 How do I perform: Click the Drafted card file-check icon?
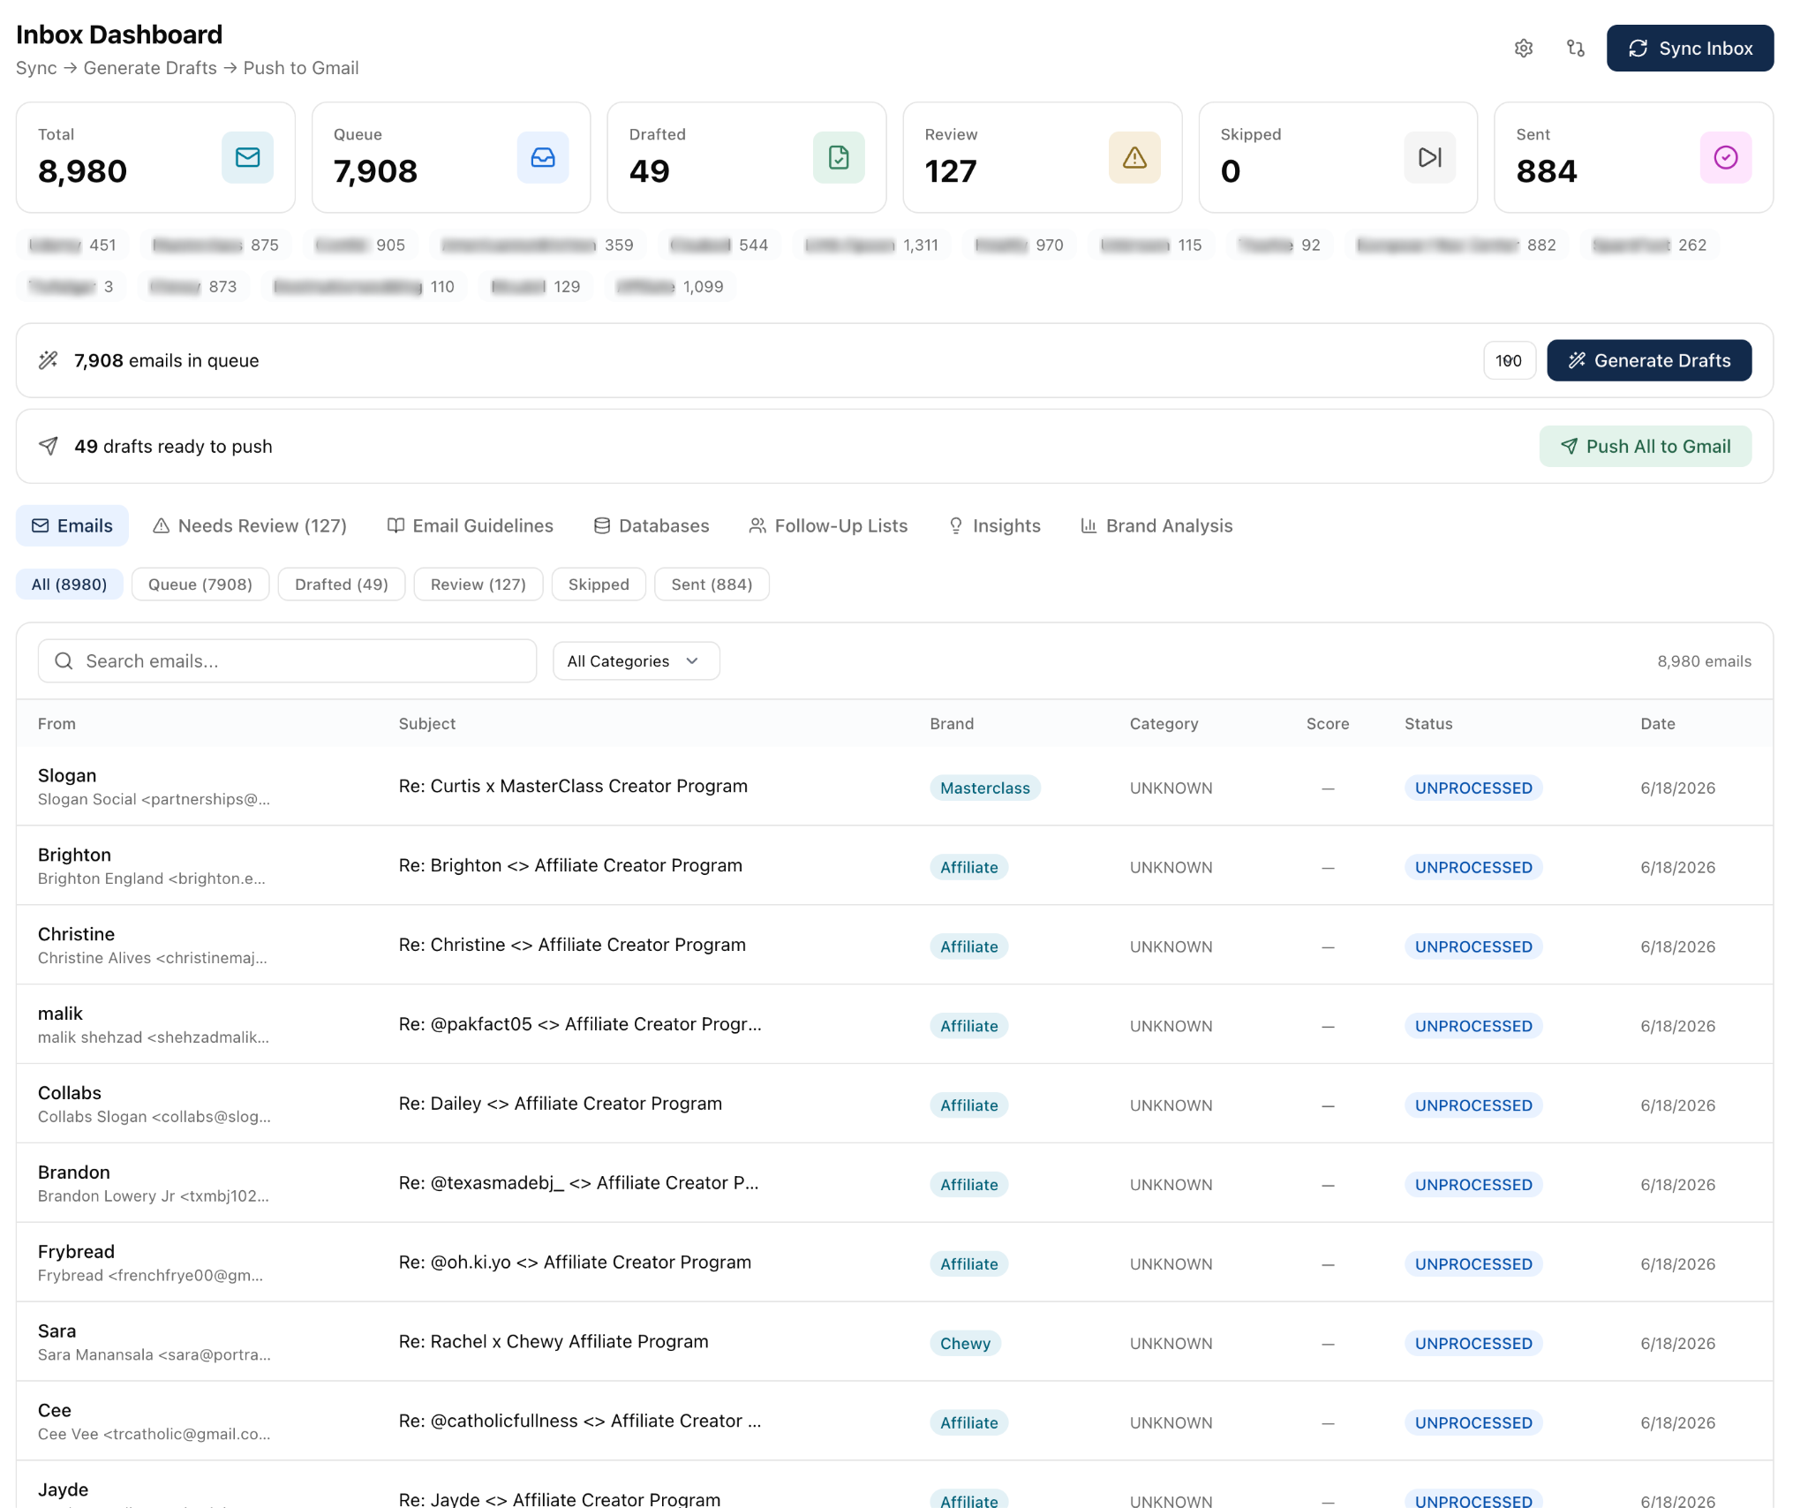point(839,157)
